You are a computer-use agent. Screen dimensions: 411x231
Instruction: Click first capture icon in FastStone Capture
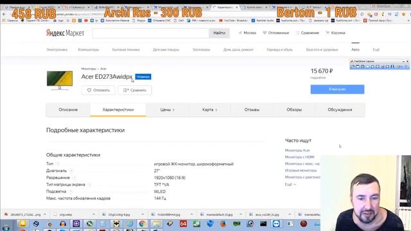(x=353, y=67)
